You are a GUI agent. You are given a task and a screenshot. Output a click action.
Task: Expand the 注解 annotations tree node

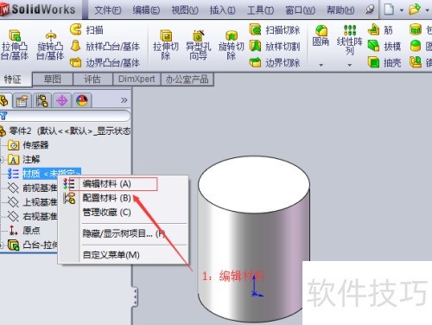[1, 159]
